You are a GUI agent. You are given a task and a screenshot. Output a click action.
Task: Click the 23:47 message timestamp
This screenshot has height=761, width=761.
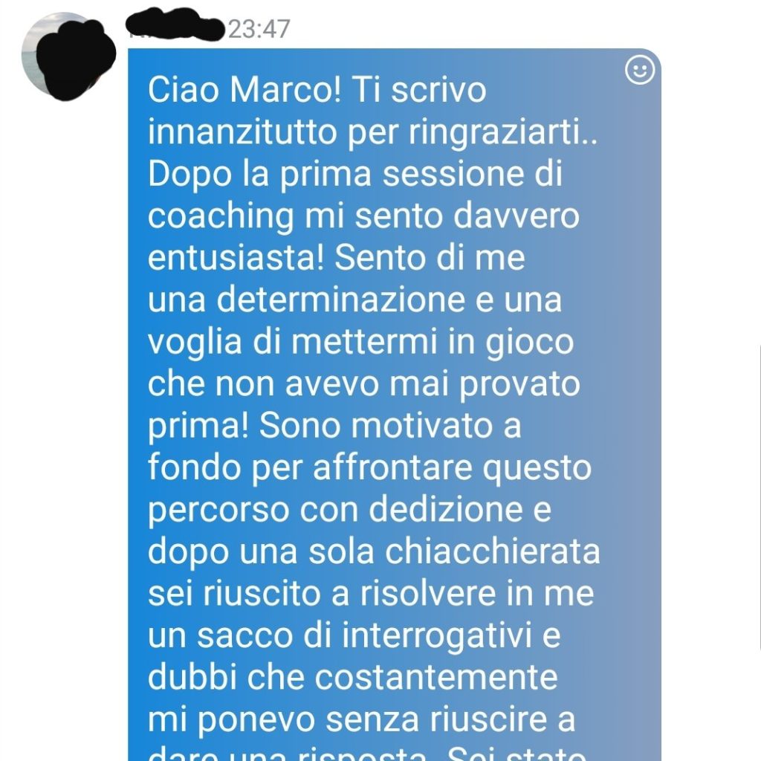point(259,29)
